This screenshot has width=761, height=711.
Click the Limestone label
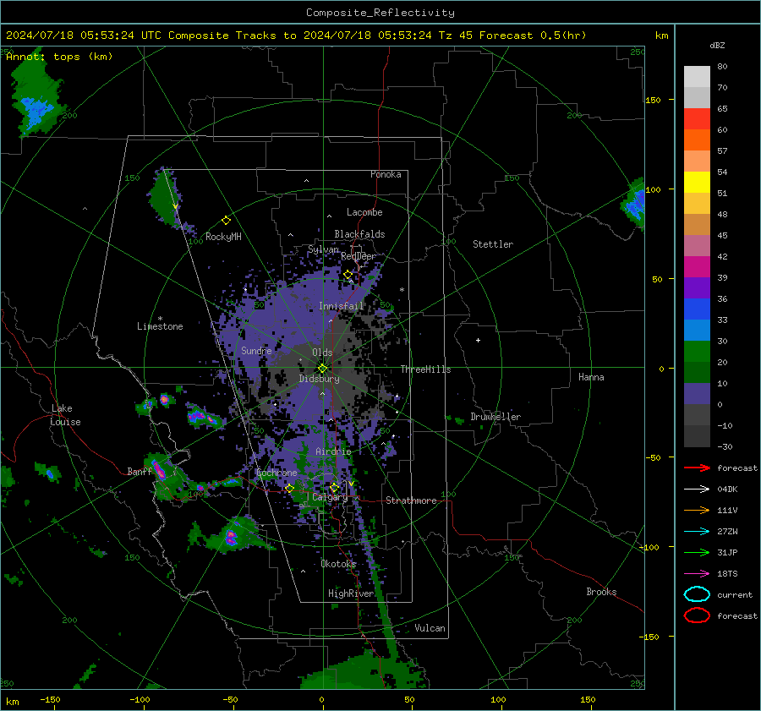(x=160, y=326)
